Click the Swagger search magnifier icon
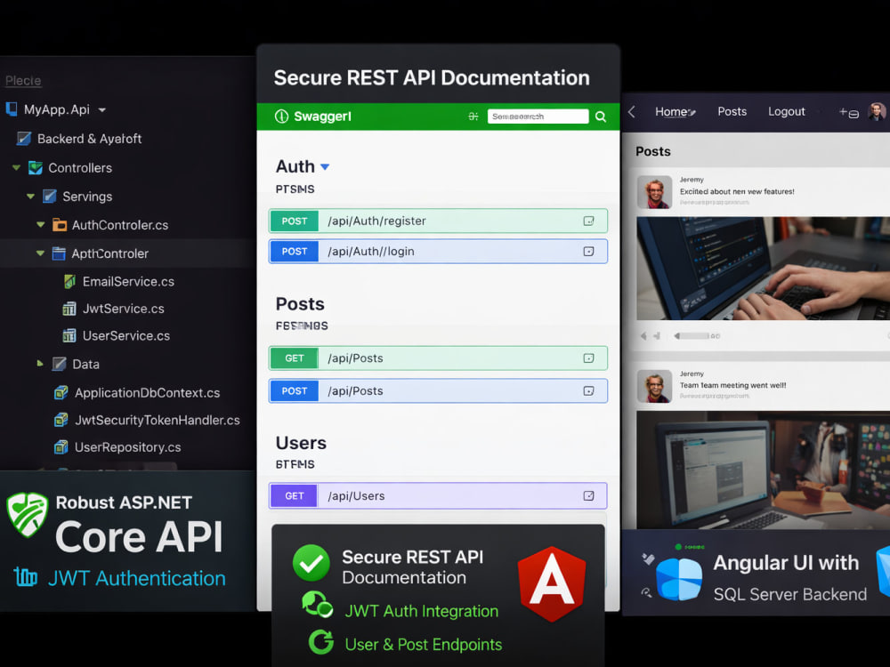This screenshot has height=667, width=890. point(601,117)
